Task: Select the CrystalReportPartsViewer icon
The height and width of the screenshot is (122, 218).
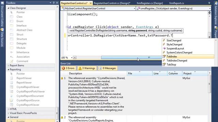Action: click(x=12, y=91)
